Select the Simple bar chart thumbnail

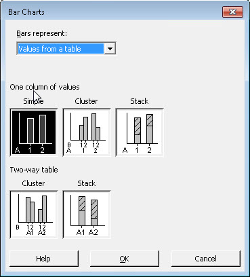[34, 132]
